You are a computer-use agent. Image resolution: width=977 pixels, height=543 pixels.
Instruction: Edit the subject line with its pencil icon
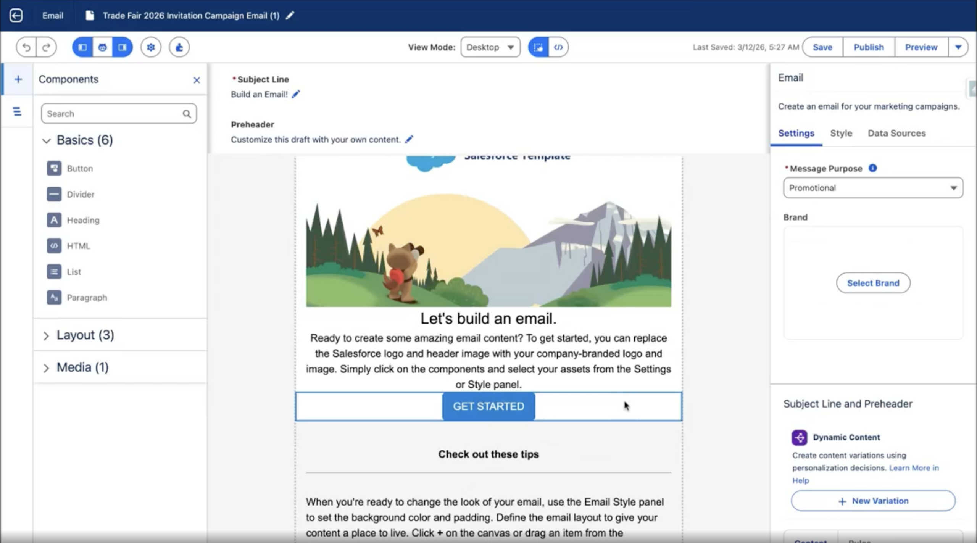296,94
